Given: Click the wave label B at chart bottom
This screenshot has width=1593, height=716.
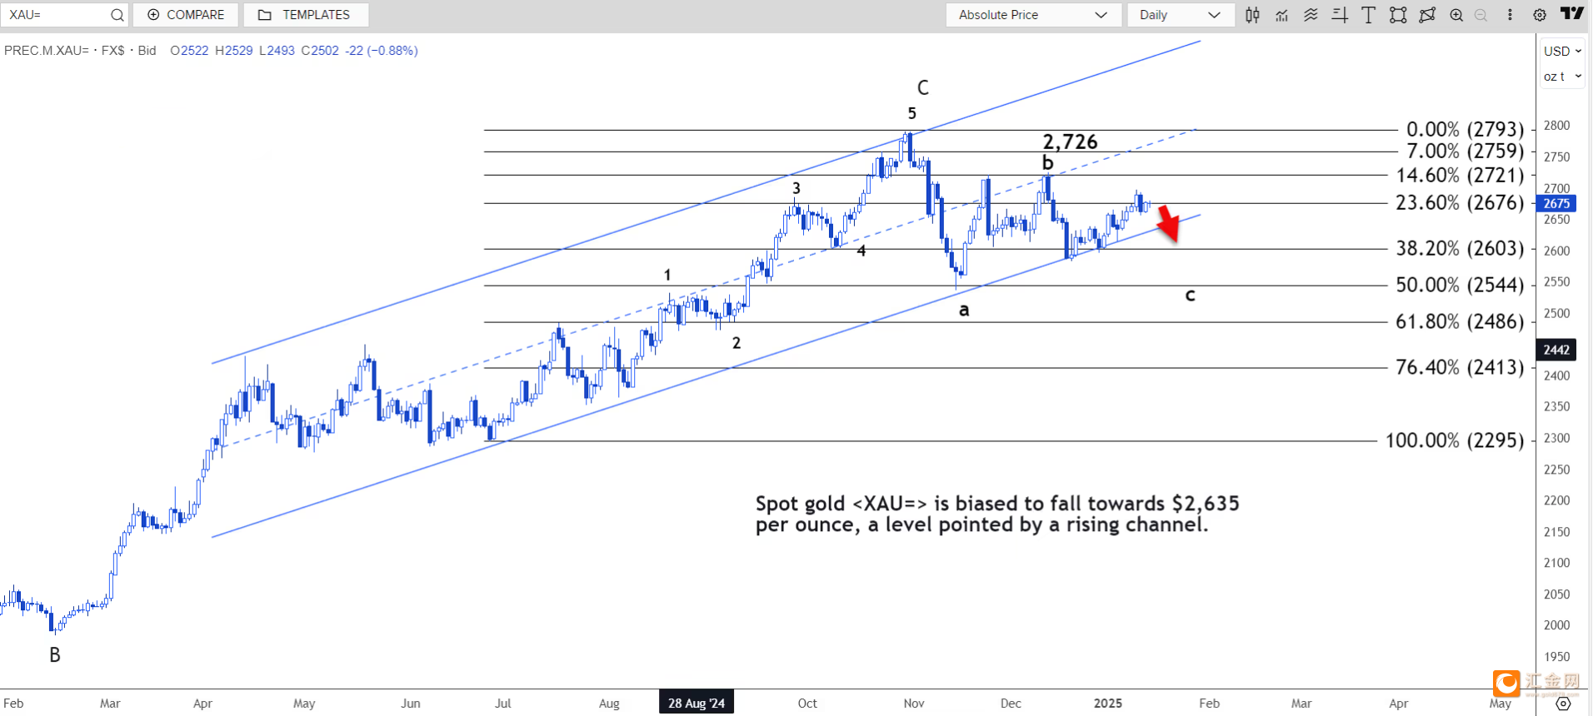Looking at the screenshot, I should click(x=55, y=655).
